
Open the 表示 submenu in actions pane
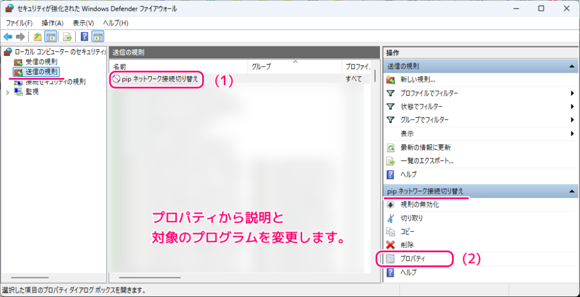tap(480, 134)
